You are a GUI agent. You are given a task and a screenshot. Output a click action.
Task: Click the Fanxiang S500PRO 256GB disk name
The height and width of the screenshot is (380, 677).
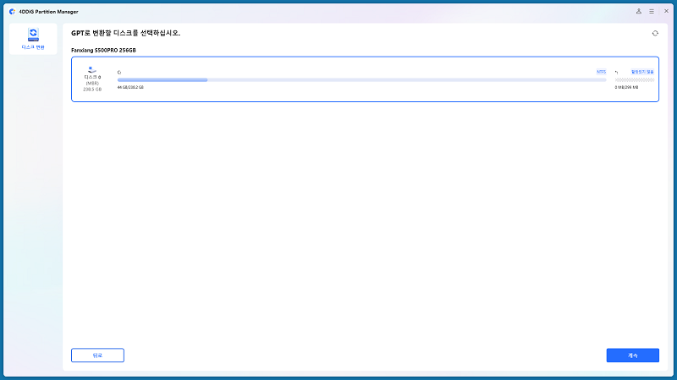click(x=103, y=50)
